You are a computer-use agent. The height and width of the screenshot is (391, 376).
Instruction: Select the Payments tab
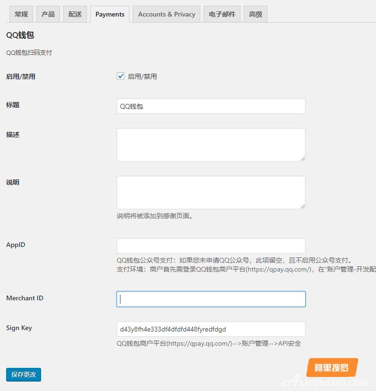pos(110,14)
